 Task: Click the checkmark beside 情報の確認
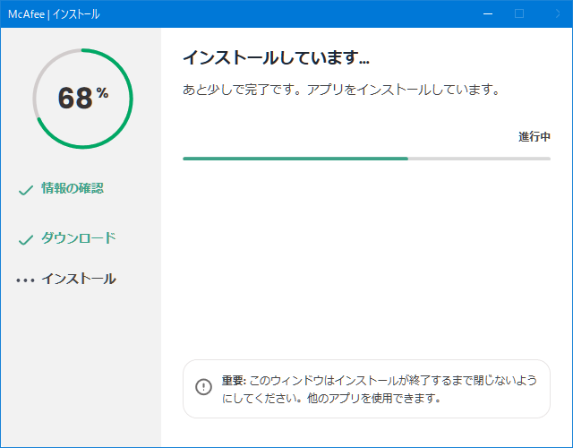pos(26,190)
